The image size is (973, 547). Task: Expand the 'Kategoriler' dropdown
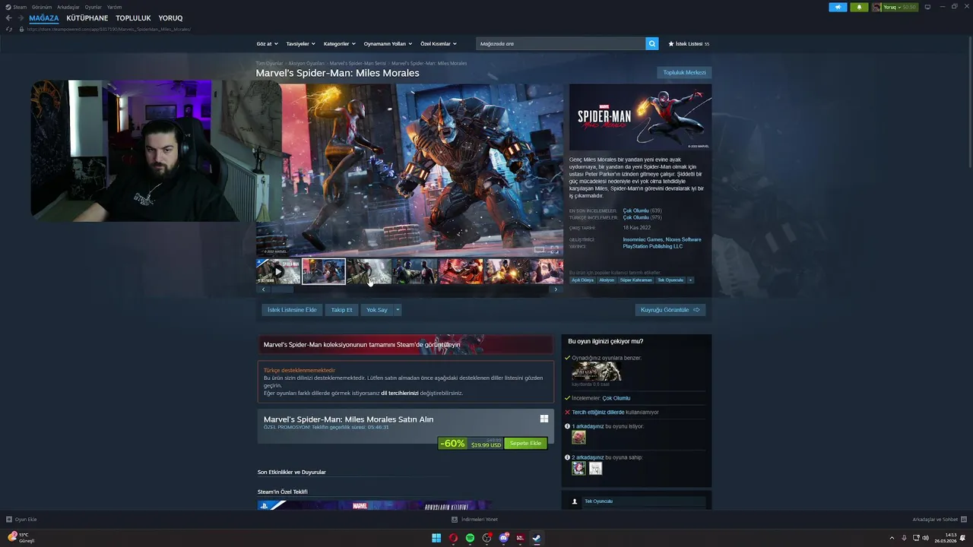coord(339,44)
